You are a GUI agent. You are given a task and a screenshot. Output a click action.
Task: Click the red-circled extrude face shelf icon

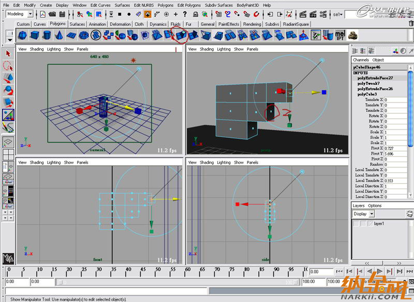(x=181, y=35)
